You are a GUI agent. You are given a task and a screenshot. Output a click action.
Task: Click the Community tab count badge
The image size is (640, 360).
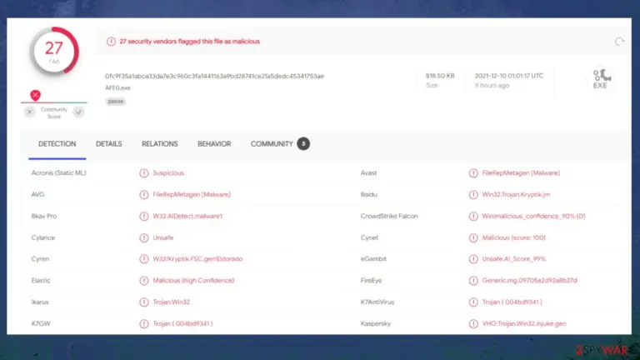[303, 143]
